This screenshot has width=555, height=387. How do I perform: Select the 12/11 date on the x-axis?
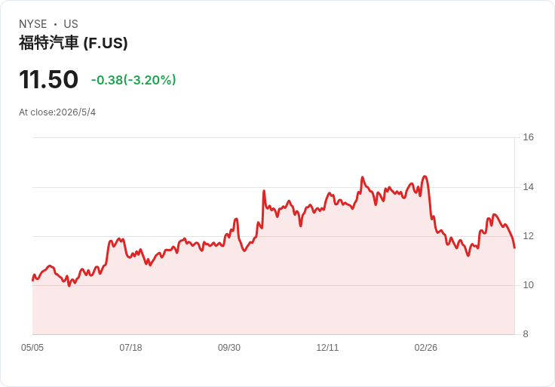coord(327,348)
